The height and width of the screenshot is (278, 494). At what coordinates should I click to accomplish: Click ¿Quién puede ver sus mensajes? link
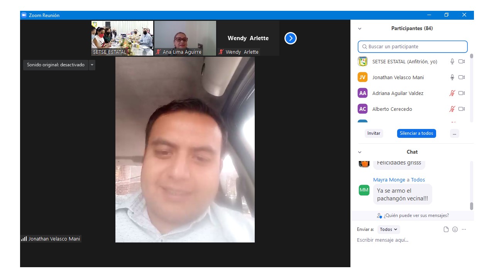click(x=416, y=215)
